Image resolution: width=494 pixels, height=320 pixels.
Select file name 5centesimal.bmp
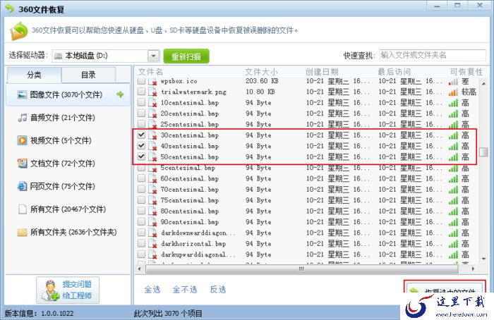(188, 168)
